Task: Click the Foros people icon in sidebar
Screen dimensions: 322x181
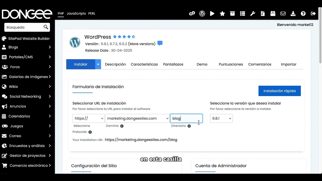Action: tap(5, 67)
